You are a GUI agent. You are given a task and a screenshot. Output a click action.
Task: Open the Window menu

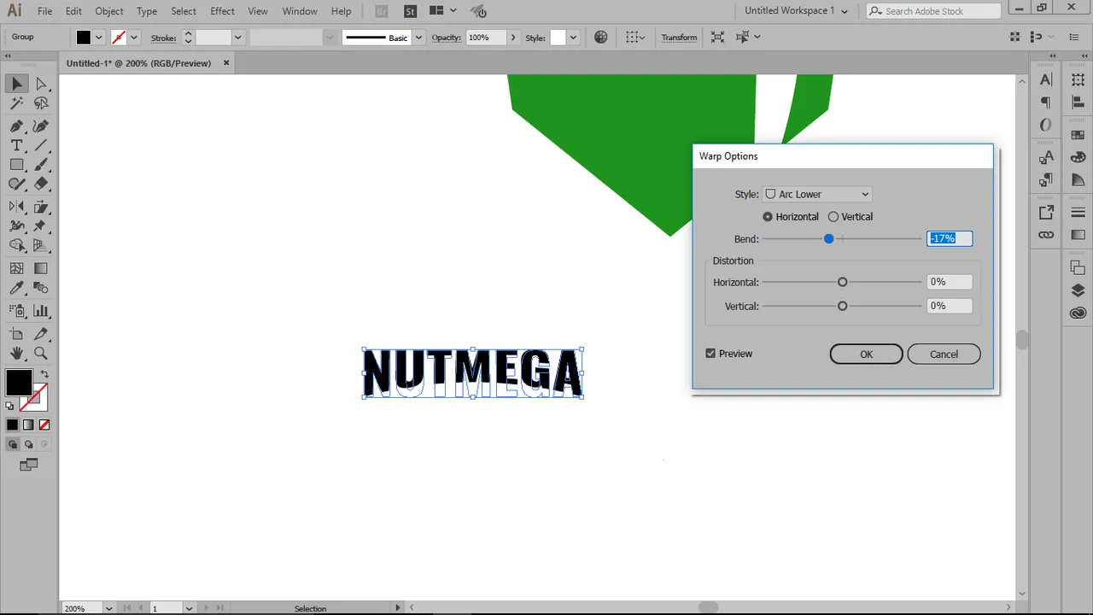pos(300,11)
